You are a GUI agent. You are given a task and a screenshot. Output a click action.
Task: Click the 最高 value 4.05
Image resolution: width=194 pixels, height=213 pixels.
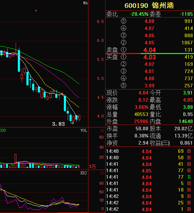coord(188,100)
